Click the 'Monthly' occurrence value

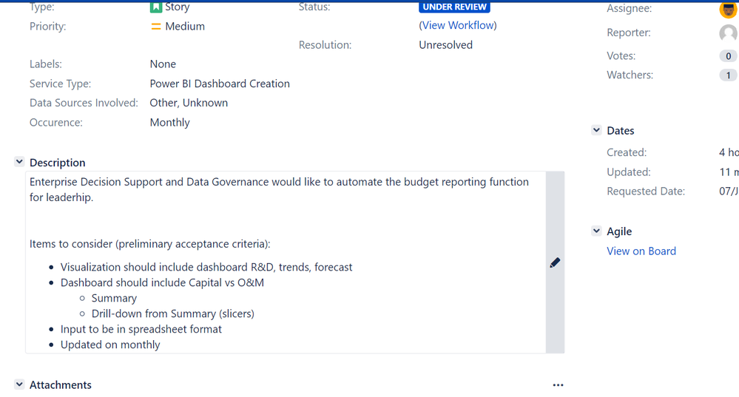(169, 123)
